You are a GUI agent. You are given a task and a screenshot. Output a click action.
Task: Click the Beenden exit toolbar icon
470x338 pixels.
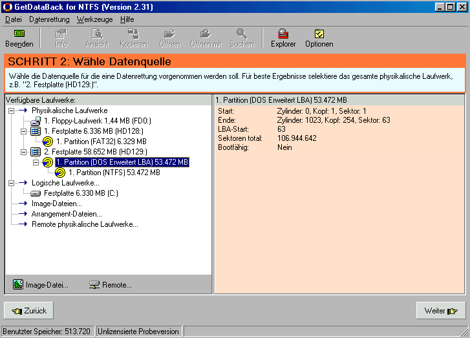coord(19,33)
